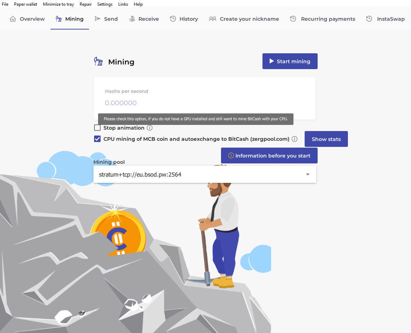This screenshot has height=333, width=411.
Task: Click the Send arrow icon
Action: [97, 19]
